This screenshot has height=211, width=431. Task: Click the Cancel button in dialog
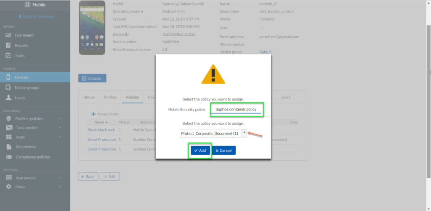[223, 150]
